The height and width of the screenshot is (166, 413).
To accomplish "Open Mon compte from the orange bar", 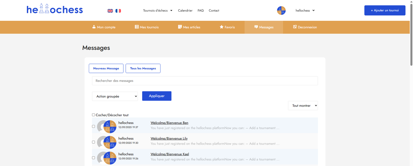I will tap(104, 27).
